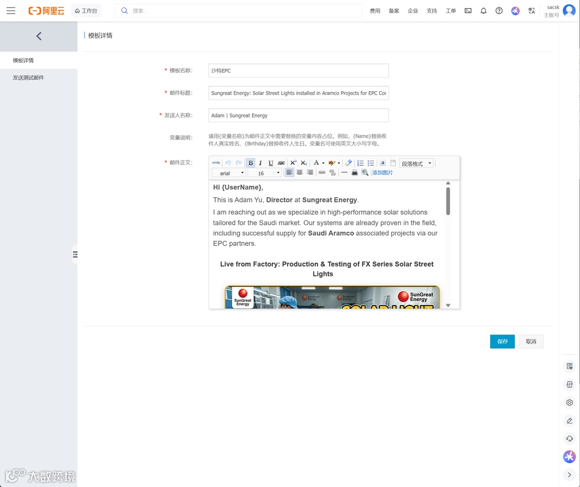Clear formatting with the eraser icon
This screenshot has height=487, width=580.
(x=348, y=163)
